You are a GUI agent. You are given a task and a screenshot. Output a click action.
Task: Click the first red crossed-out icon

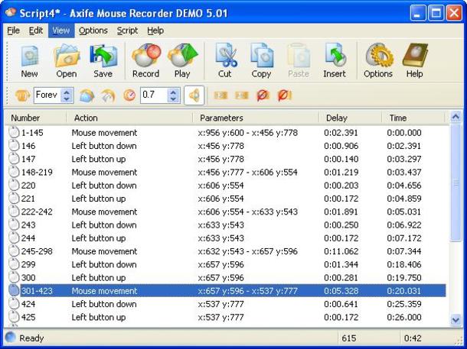[x=263, y=95]
